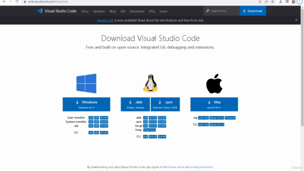The image size is (304, 171).
Task: Open the license terms link
Action: (x=176, y=167)
